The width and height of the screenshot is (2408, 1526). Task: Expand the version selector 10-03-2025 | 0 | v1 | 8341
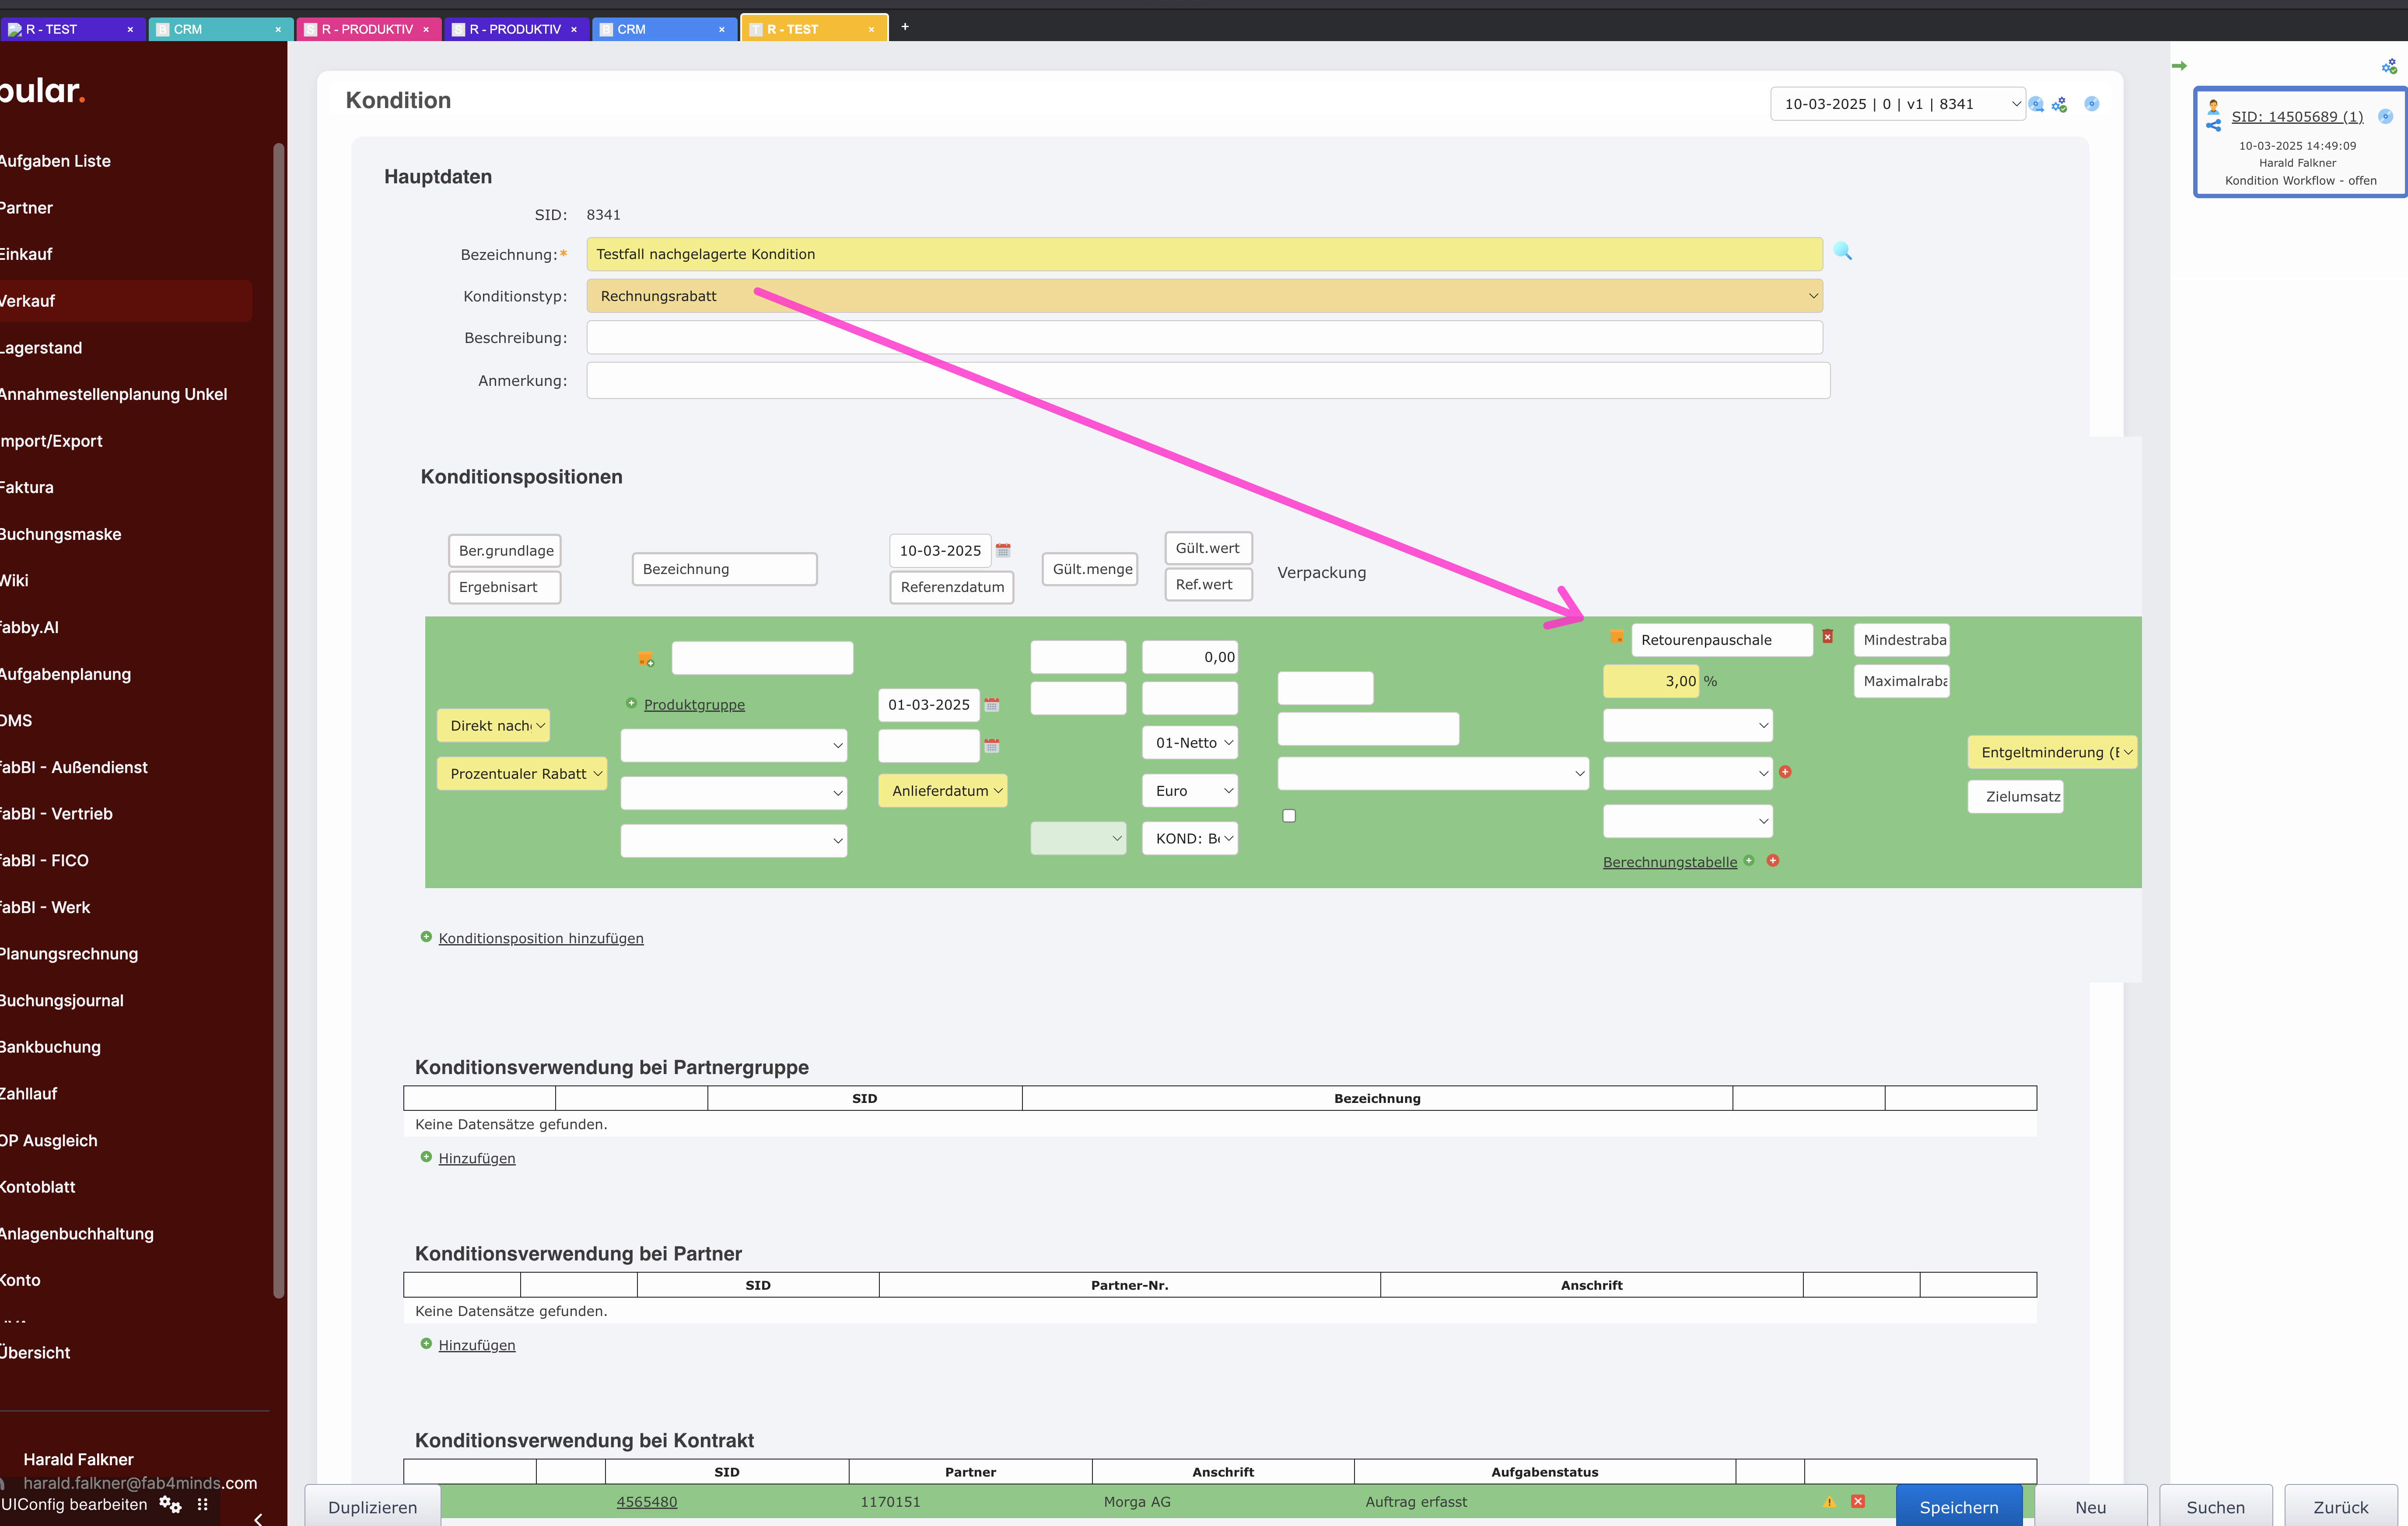point(1897,104)
